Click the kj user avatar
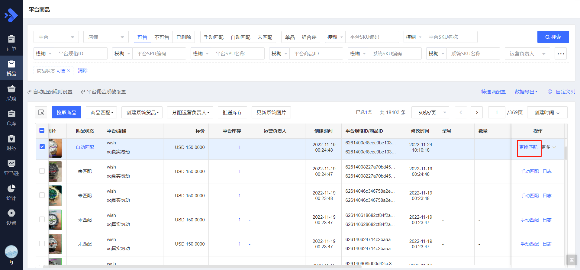580x270 pixels. coord(11,252)
